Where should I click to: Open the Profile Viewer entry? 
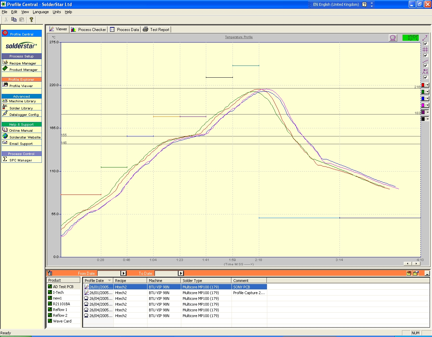coord(22,85)
